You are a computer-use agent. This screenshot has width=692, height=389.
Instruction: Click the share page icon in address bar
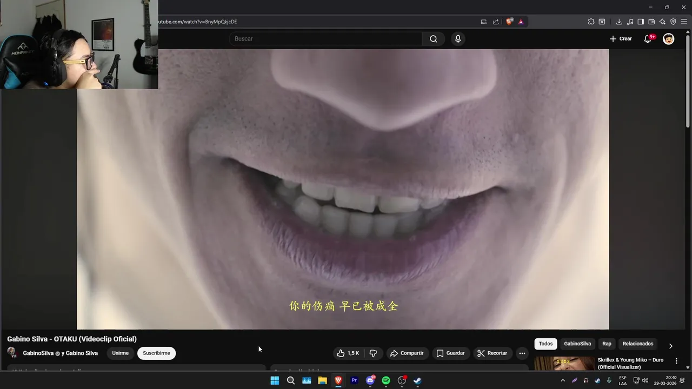(x=496, y=22)
